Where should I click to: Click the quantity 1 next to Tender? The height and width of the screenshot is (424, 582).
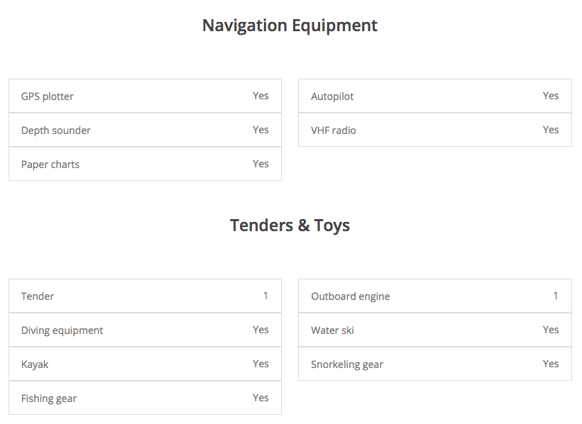pyautogui.click(x=265, y=296)
